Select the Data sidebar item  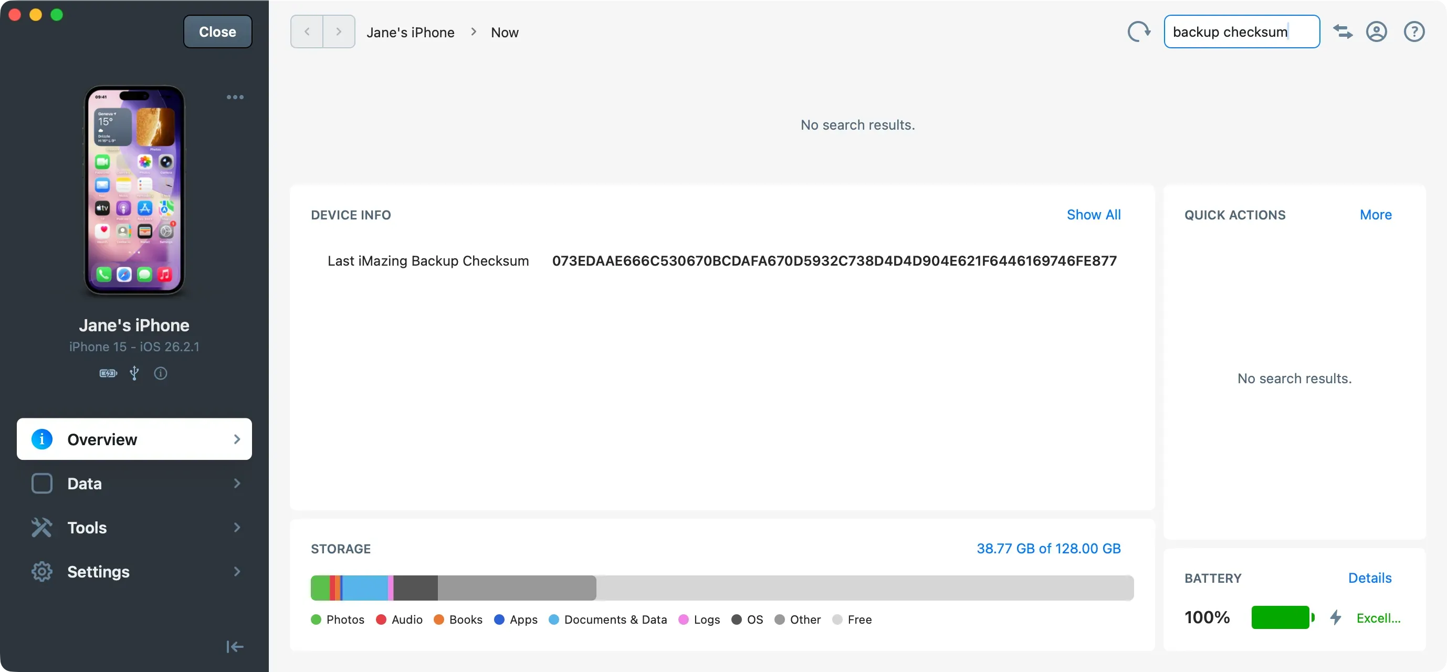(x=134, y=484)
